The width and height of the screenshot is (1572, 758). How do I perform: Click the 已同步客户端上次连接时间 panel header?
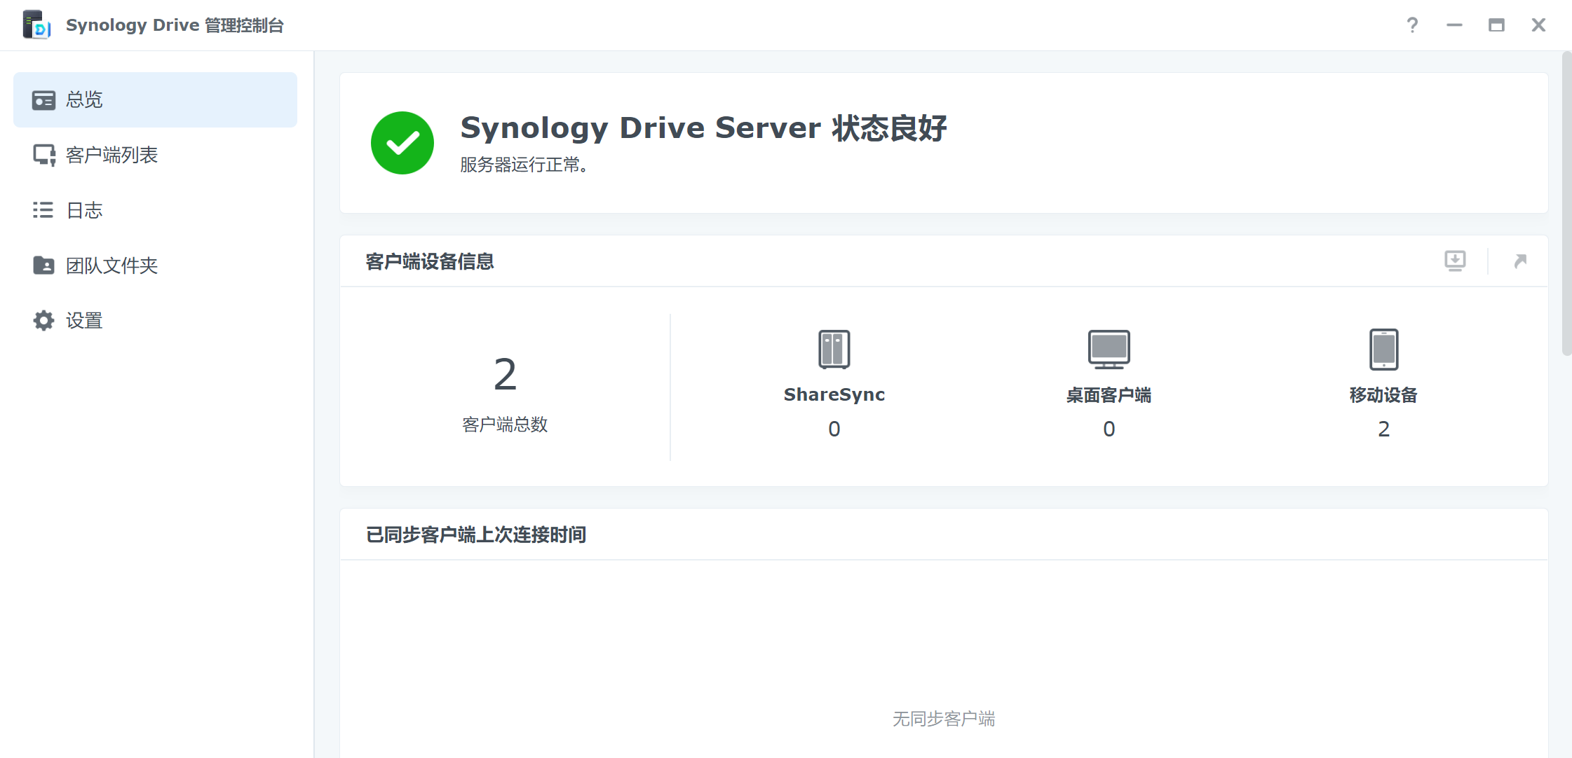[x=475, y=535]
